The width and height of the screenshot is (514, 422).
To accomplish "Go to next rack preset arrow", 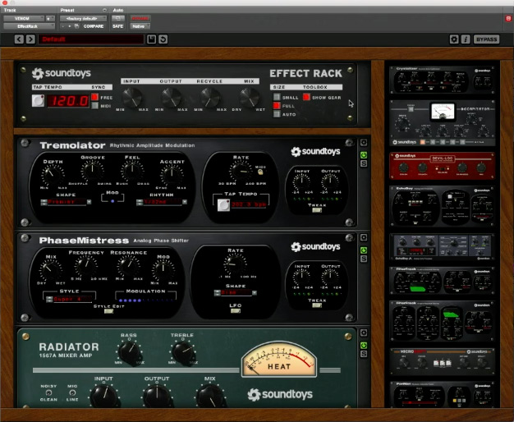I will click(30, 39).
